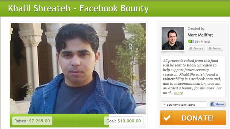Click the Raised $7,265.00 label
The width and height of the screenshot is (230, 129).
[32, 121]
